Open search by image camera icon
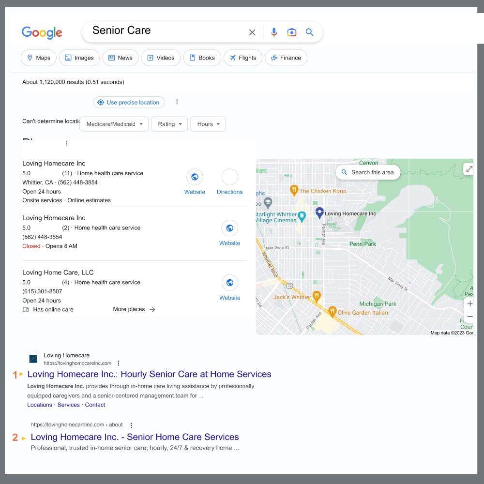 [x=292, y=32]
